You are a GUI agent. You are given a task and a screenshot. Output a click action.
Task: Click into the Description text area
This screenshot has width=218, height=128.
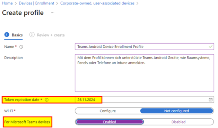[x=144, y=73]
